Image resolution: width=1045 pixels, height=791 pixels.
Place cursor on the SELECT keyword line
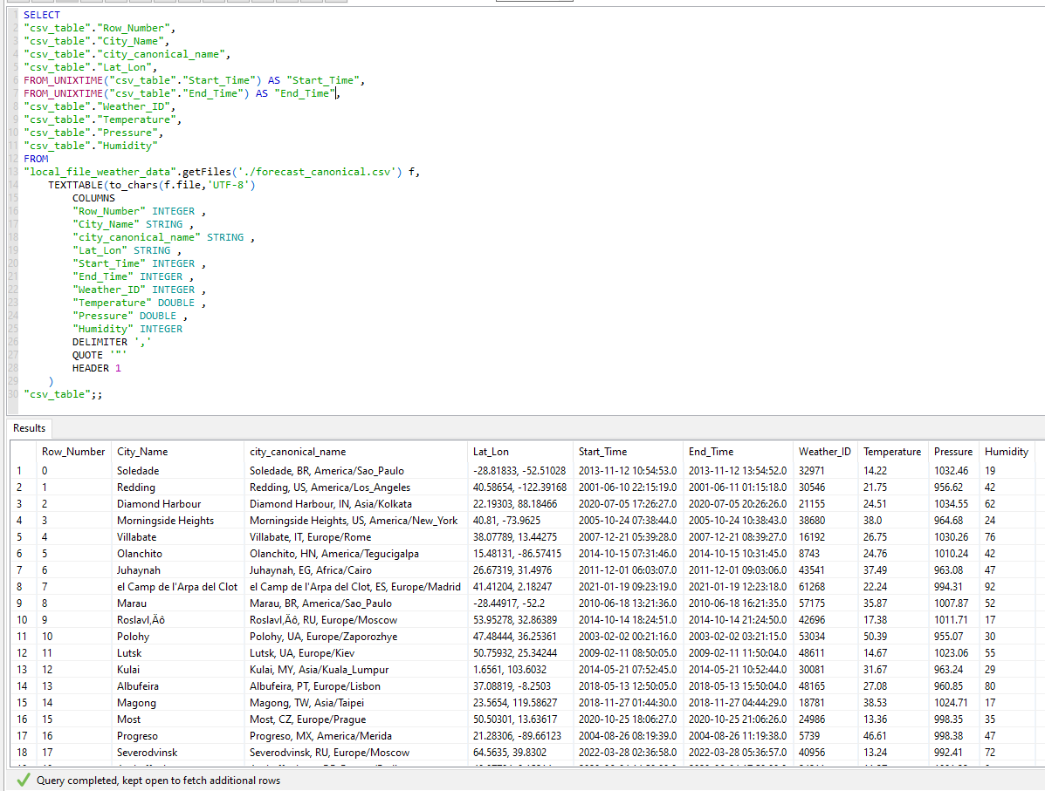coord(42,15)
